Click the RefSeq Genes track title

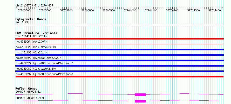[26, 89]
